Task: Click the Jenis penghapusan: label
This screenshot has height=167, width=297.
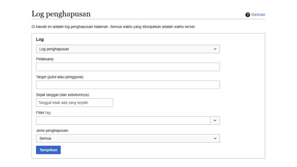Action: (52, 130)
